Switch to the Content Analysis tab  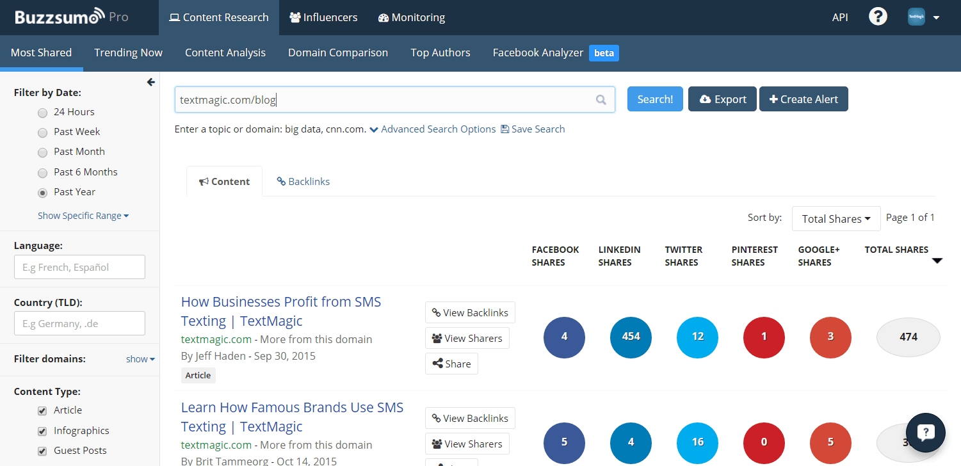tap(225, 52)
